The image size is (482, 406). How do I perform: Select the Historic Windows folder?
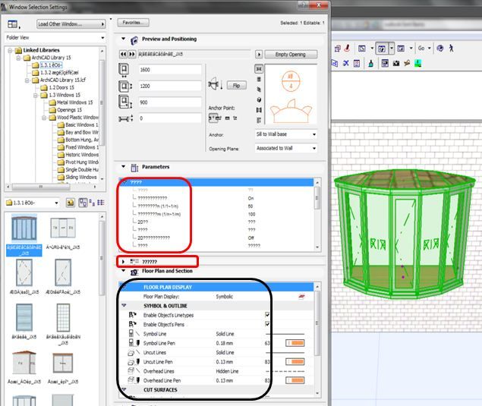[x=82, y=155]
